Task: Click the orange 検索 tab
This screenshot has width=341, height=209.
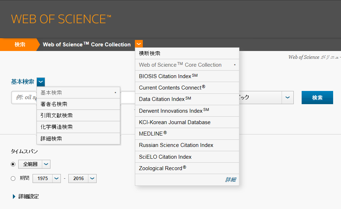Action: [x=20, y=45]
